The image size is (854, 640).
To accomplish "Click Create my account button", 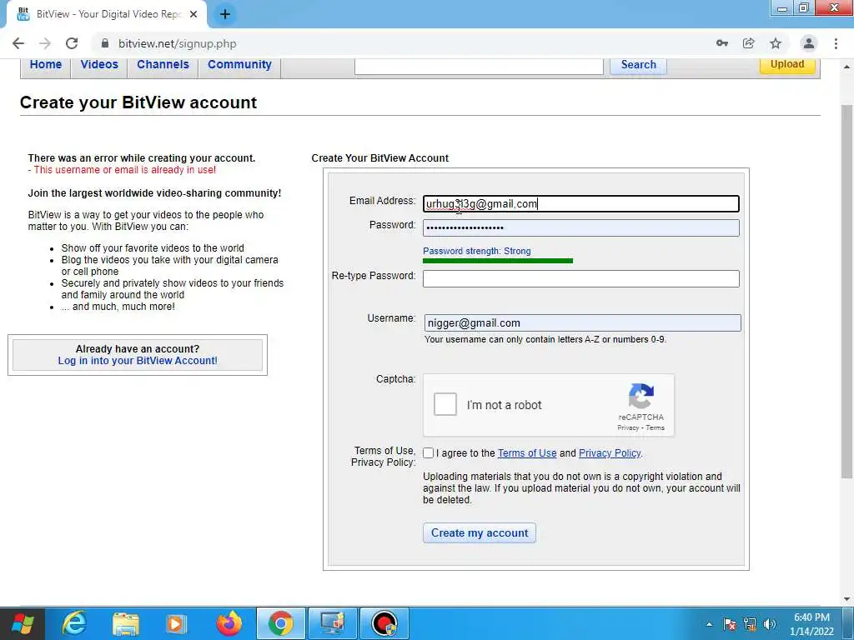I will click(x=480, y=532).
